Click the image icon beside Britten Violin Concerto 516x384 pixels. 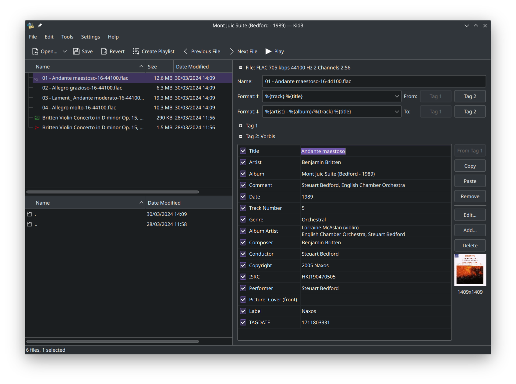tap(37, 117)
